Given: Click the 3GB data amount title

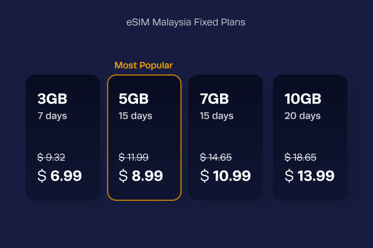Looking at the screenshot, I should tap(52, 99).
